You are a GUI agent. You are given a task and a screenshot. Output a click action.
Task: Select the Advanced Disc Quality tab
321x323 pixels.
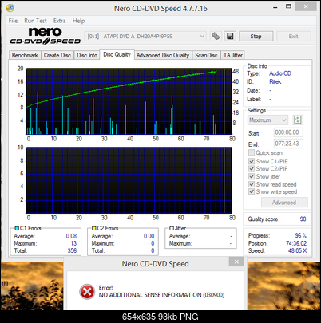click(x=163, y=55)
